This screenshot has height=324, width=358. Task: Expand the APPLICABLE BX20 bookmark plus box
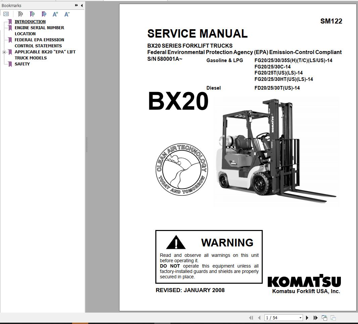[4, 52]
